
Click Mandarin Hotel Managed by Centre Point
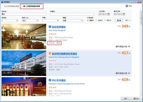point(66,84)
